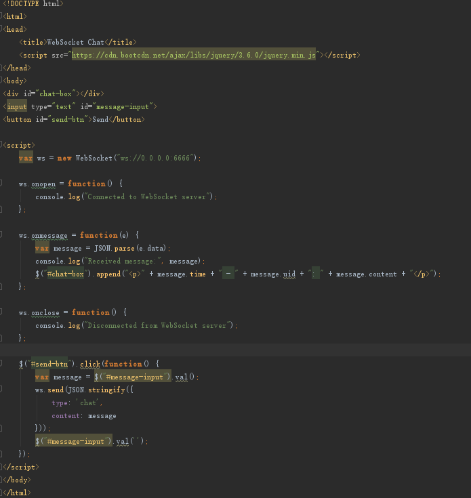Click the </html> closing tag
471x498 pixels.
click(17, 493)
